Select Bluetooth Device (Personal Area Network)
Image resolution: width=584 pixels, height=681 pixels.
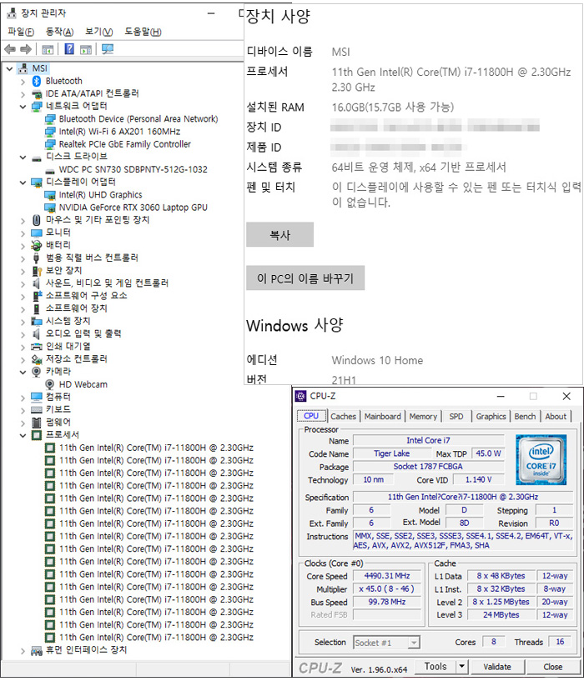pyautogui.click(x=138, y=119)
